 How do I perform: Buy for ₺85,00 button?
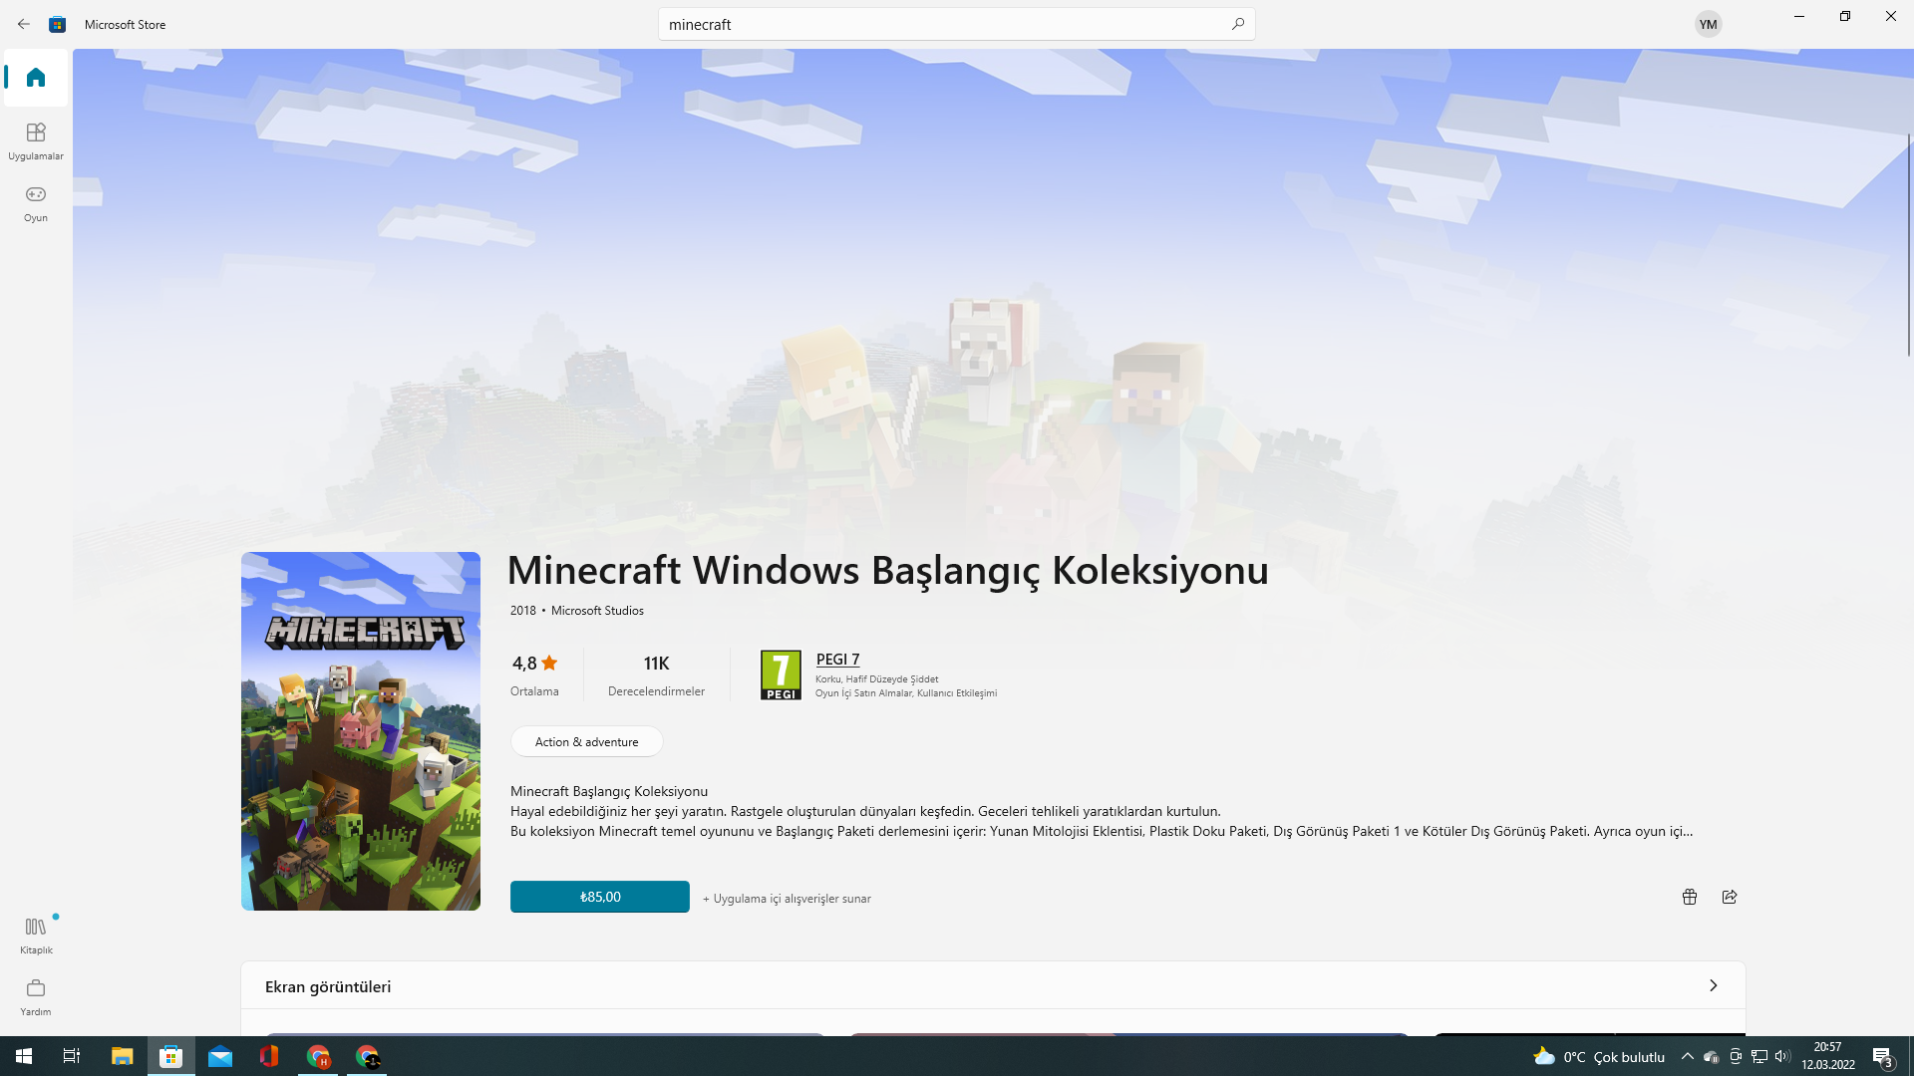tap(599, 897)
